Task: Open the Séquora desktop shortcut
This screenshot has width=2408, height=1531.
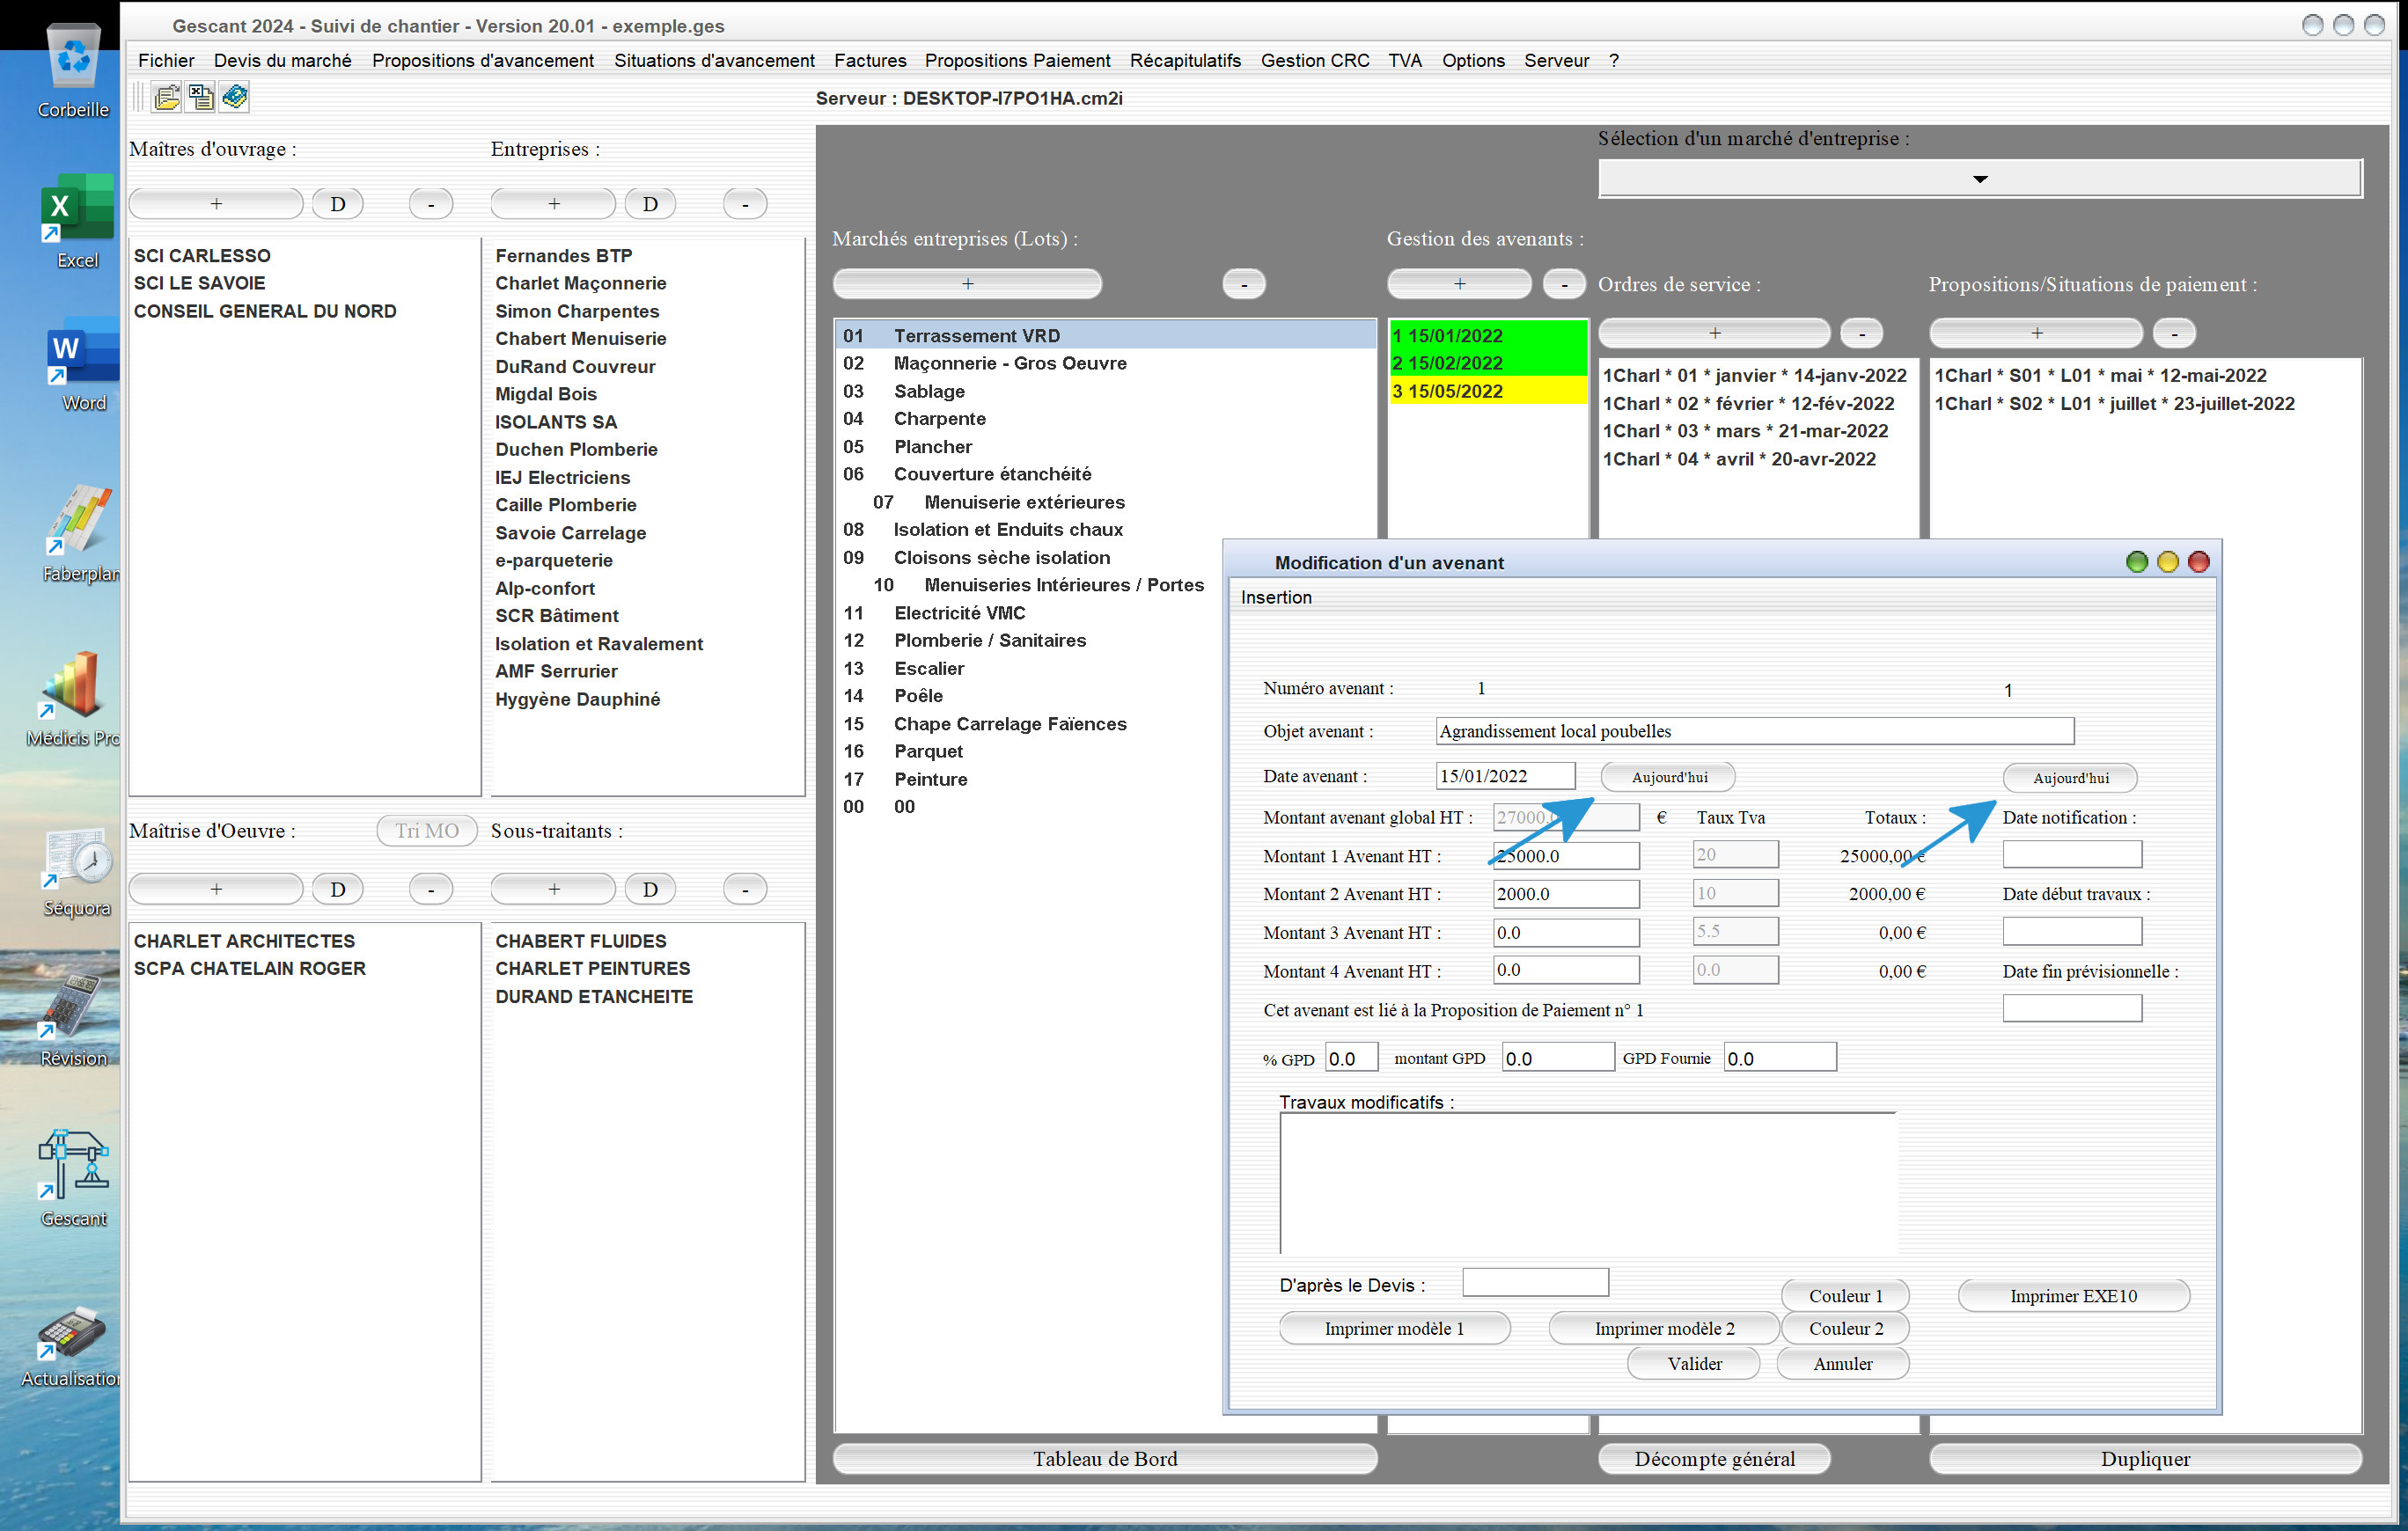Action: tap(77, 872)
